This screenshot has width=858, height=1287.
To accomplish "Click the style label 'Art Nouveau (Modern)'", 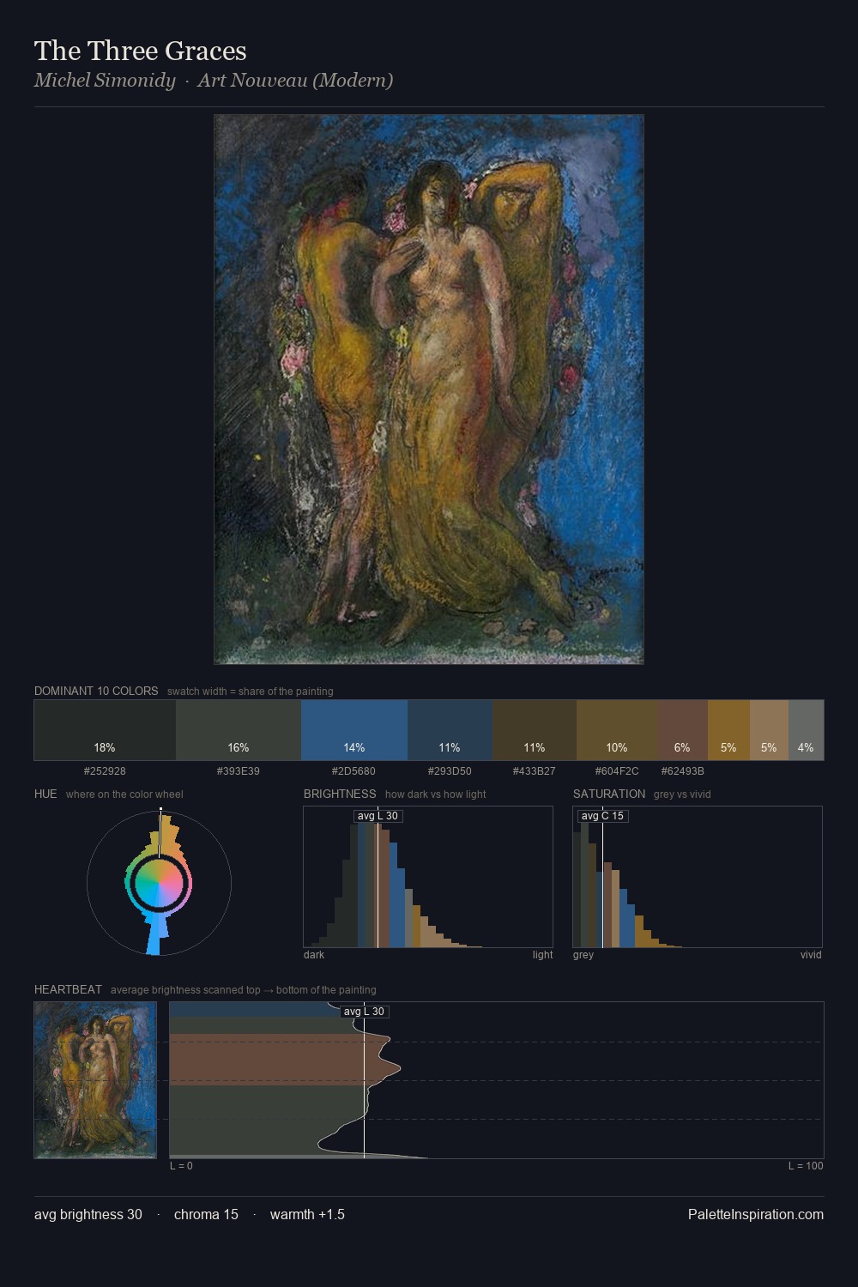I will point(295,81).
